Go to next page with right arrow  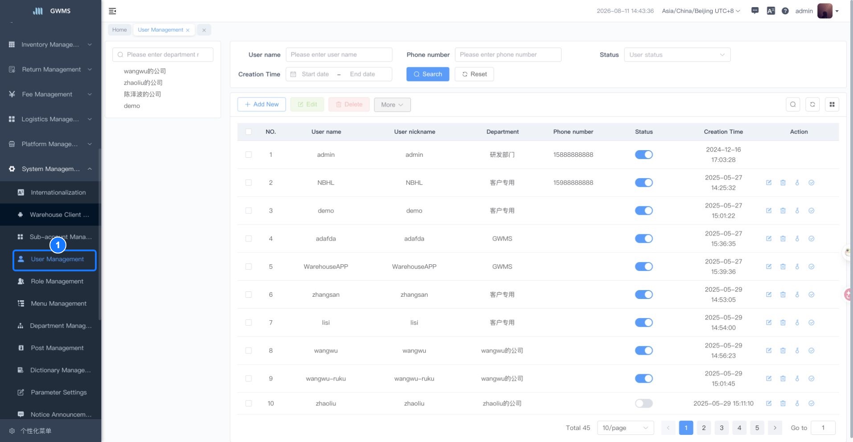775,428
